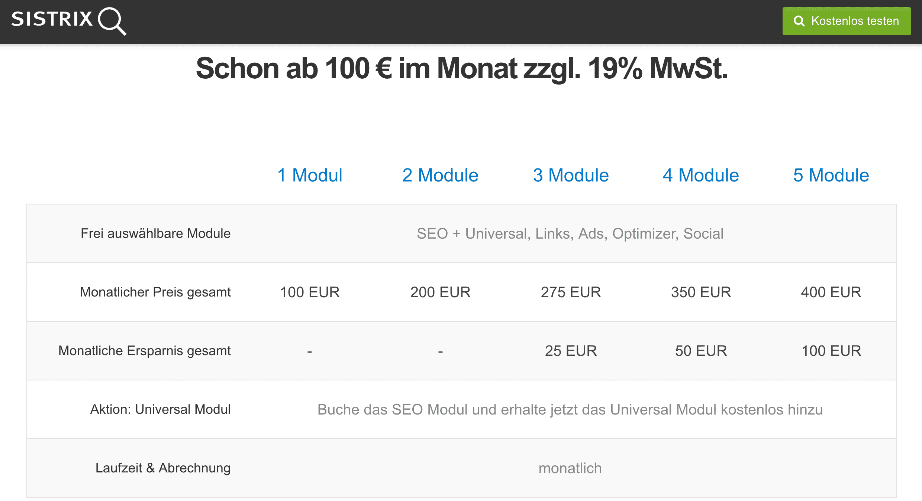922x501 pixels.
Task: Click the SISTRIX logo wordmark
Action: pyautogui.click(x=52, y=19)
